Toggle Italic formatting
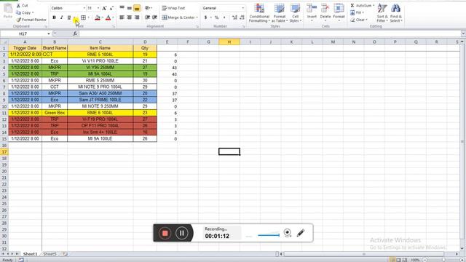The width and height of the screenshot is (466, 262). [x=61, y=17]
